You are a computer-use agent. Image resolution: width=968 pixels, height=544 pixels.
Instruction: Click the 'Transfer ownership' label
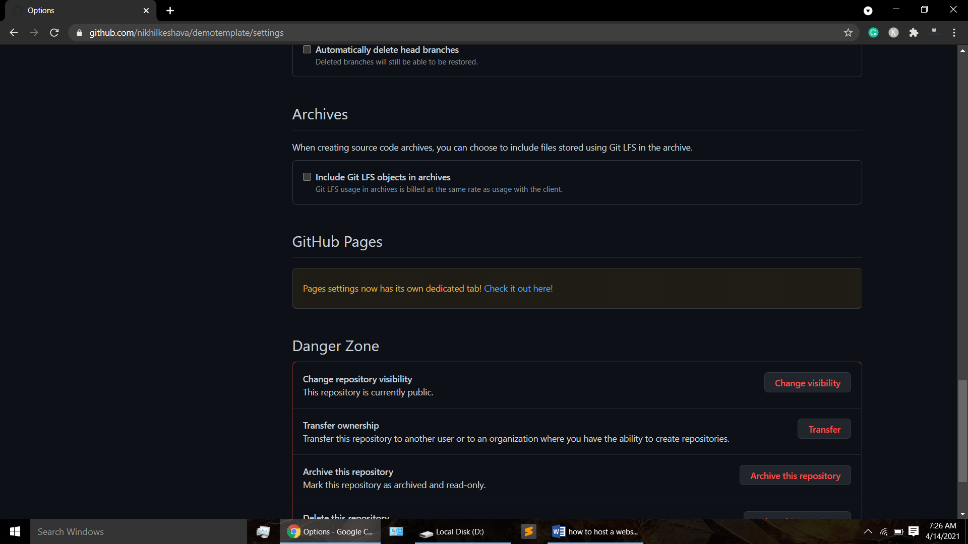[x=341, y=426]
